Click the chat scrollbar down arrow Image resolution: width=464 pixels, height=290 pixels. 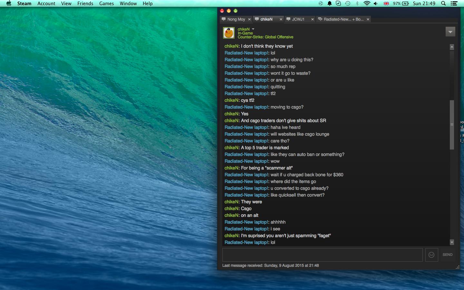(x=452, y=242)
